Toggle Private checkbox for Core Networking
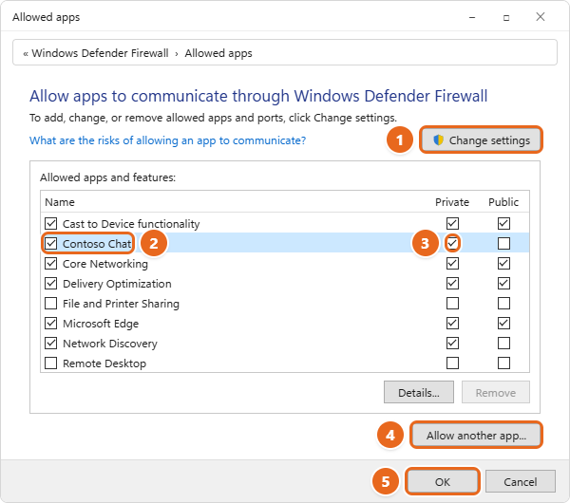The image size is (570, 503). coord(452,263)
